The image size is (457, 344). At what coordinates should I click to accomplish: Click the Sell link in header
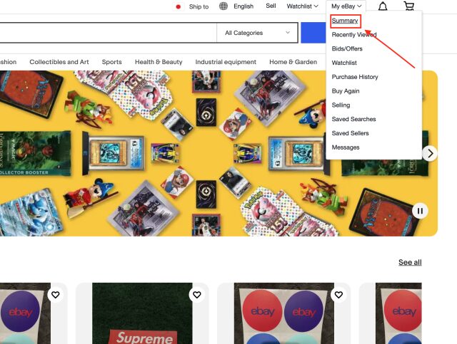[271, 6]
